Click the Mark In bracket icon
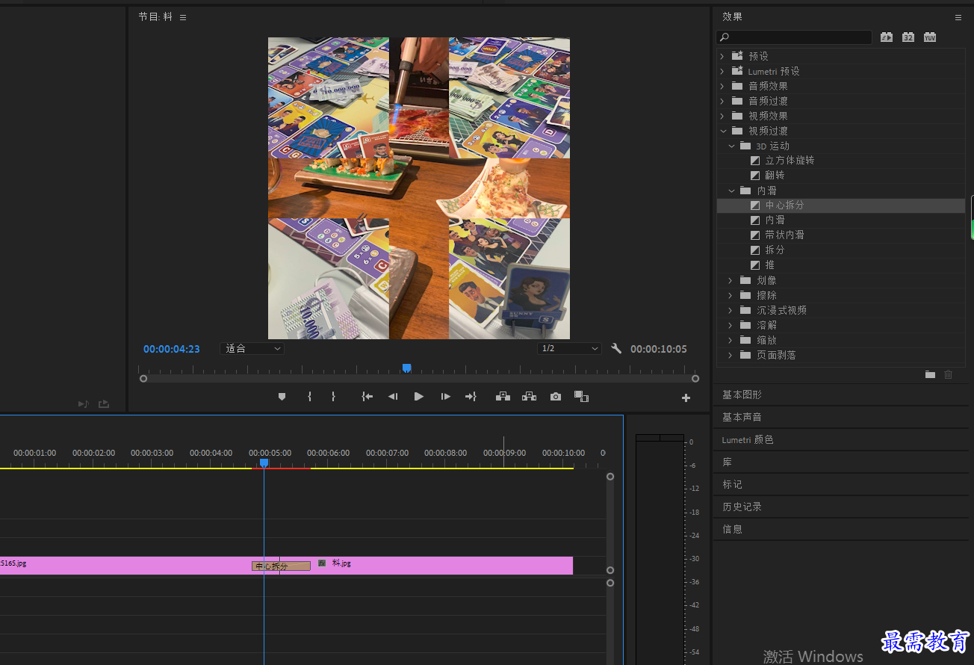Image resolution: width=974 pixels, height=665 pixels. pyautogui.click(x=309, y=397)
